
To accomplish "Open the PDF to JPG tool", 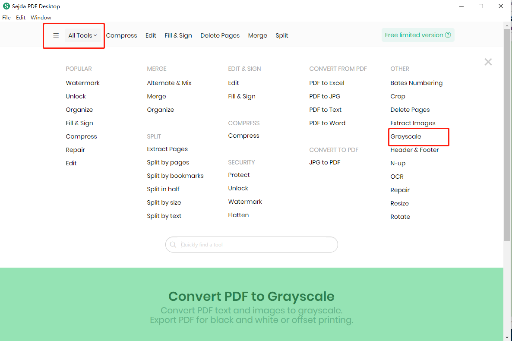I will (325, 96).
